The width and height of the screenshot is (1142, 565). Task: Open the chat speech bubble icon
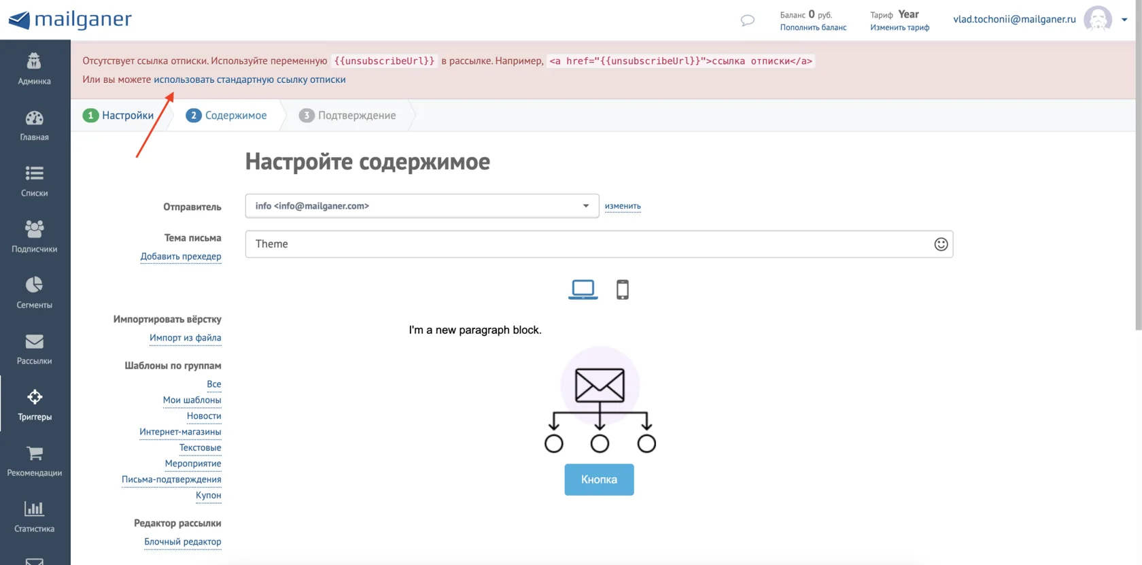pyautogui.click(x=748, y=20)
